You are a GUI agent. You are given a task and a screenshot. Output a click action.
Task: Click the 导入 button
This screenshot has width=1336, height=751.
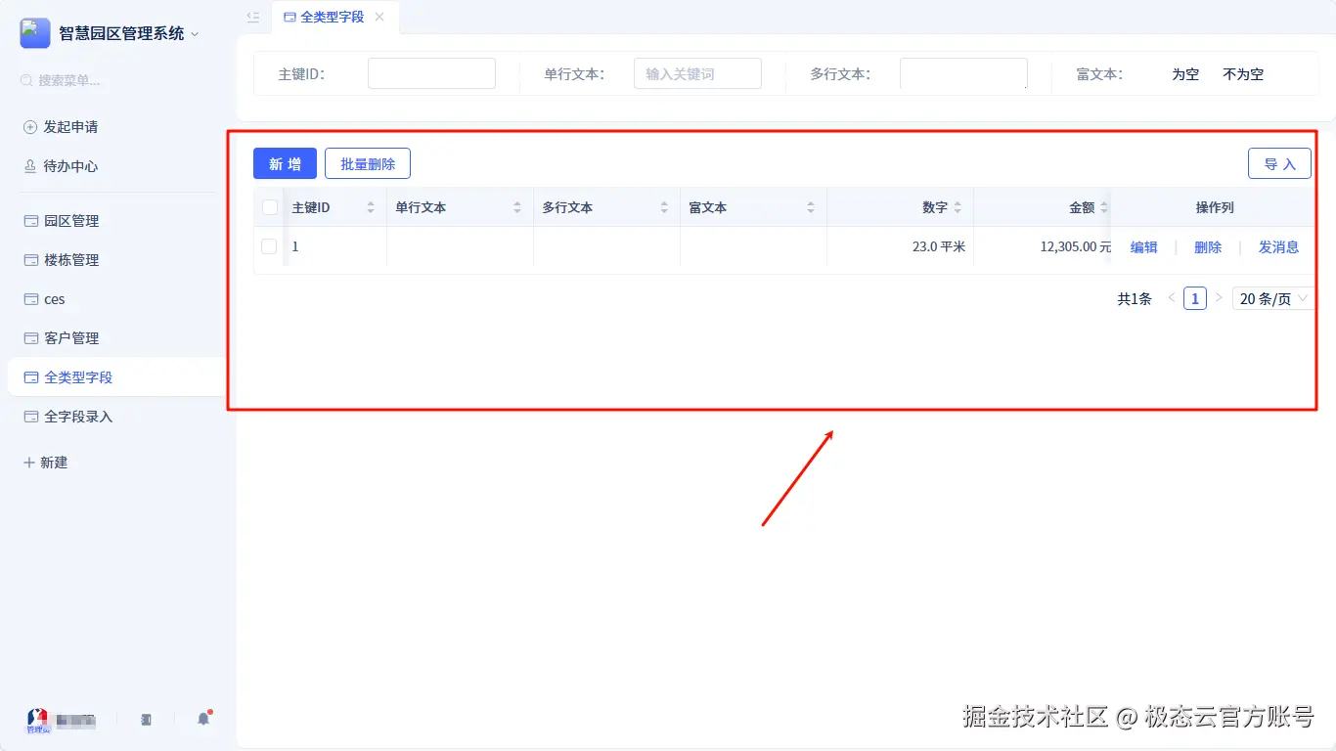pos(1279,163)
